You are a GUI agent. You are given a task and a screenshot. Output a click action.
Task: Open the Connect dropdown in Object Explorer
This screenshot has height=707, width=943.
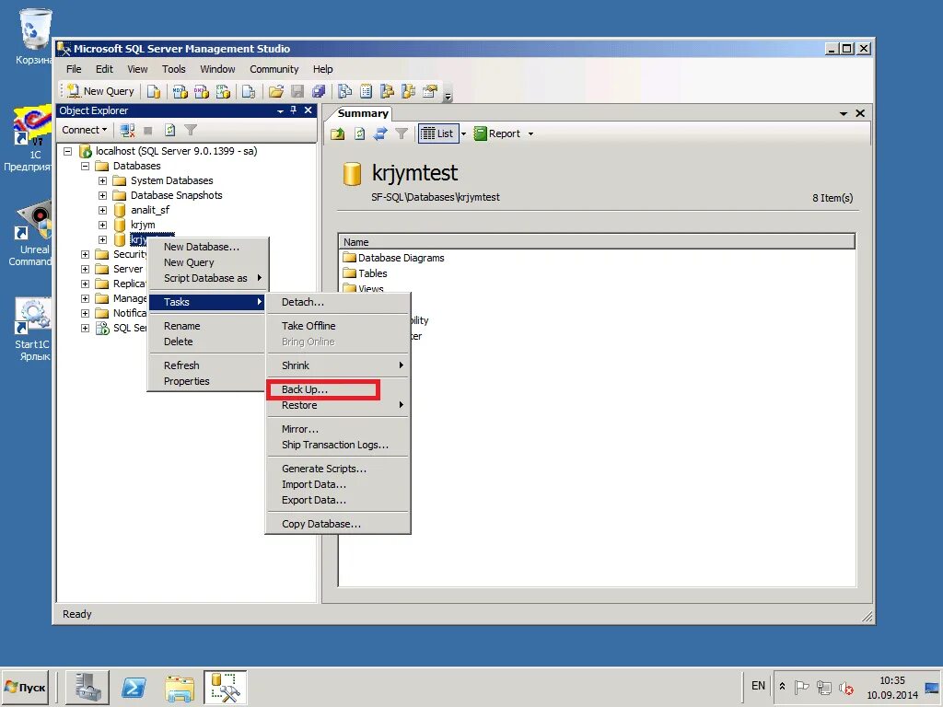(84, 130)
